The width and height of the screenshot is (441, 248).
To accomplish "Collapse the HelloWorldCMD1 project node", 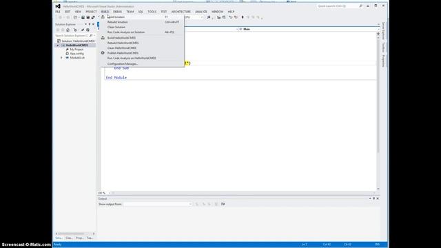I will click(x=58, y=45).
